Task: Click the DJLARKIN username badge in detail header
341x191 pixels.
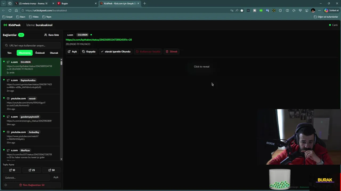Action: click(83, 35)
